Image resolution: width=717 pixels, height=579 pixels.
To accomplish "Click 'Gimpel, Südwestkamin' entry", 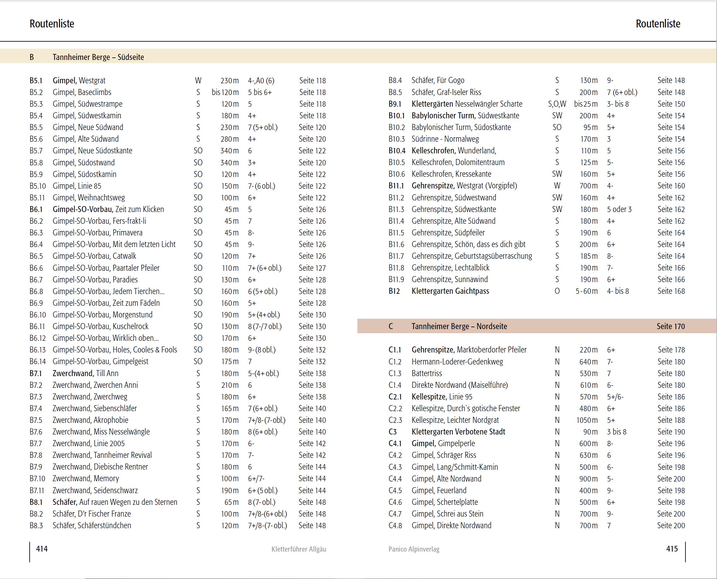I will pos(87,115).
